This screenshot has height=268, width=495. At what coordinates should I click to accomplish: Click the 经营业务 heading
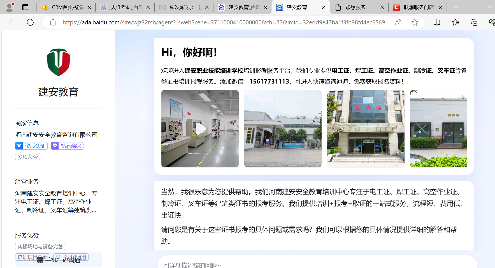27,181
